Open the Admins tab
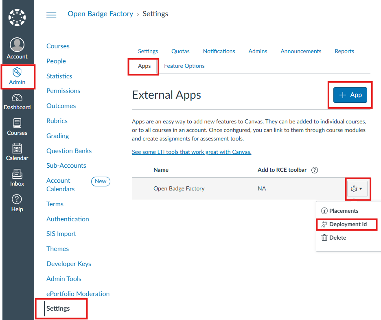Image resolution: width=381 pixels, height=320 pixels. point(258,52)
